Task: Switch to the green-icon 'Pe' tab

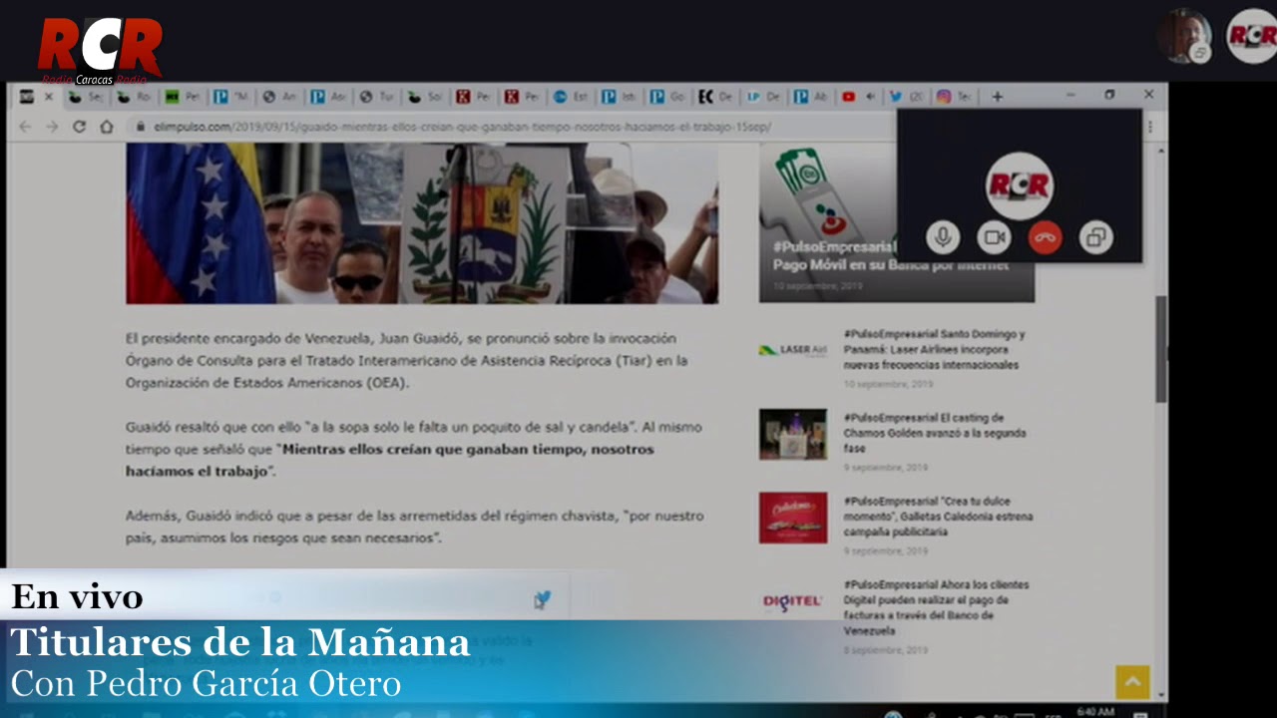Action: click(x=184, y=97)
